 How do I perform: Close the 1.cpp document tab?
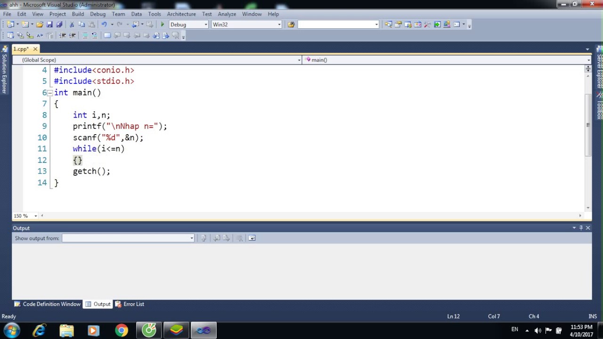[35, 49]
